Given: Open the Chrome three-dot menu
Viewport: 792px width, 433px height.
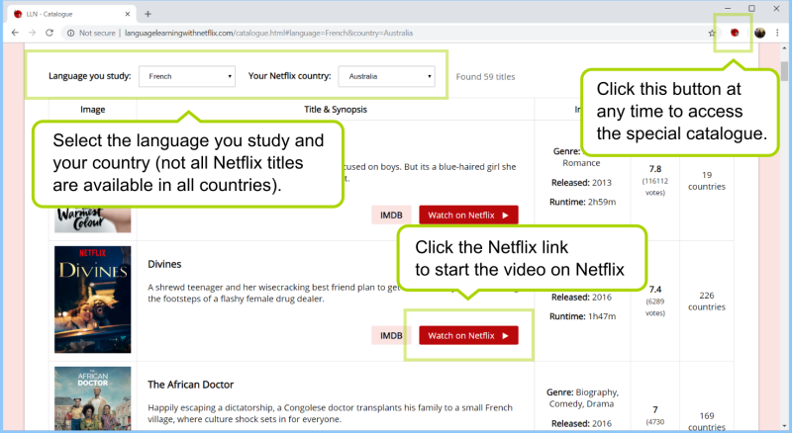Looking at the screenshot, I should [x=777, y=33].
